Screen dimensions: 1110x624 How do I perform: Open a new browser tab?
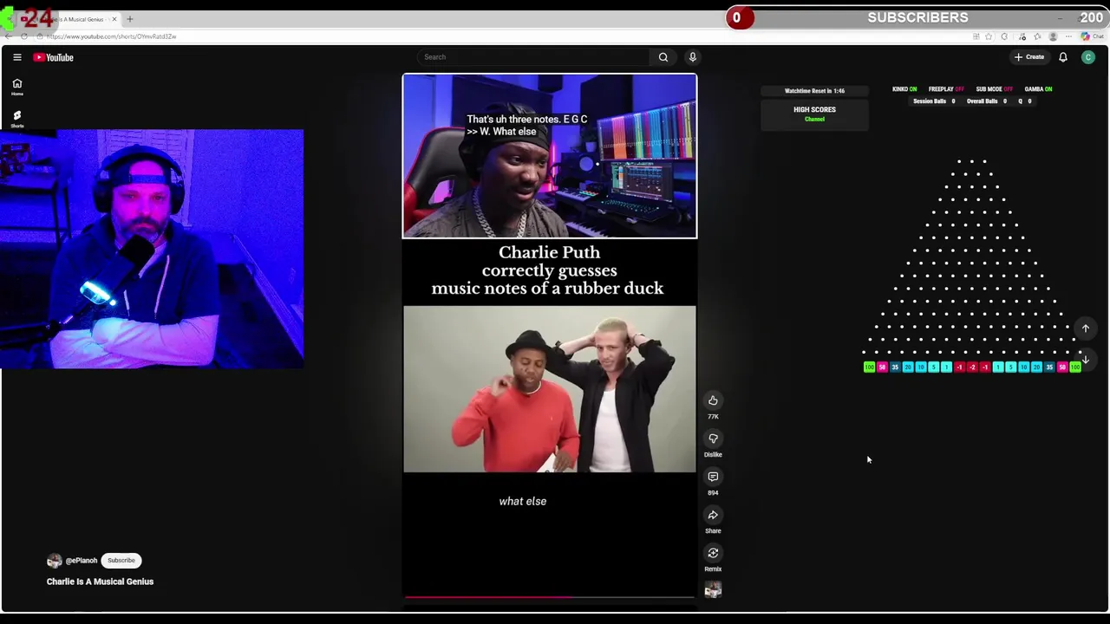(130, 19)
